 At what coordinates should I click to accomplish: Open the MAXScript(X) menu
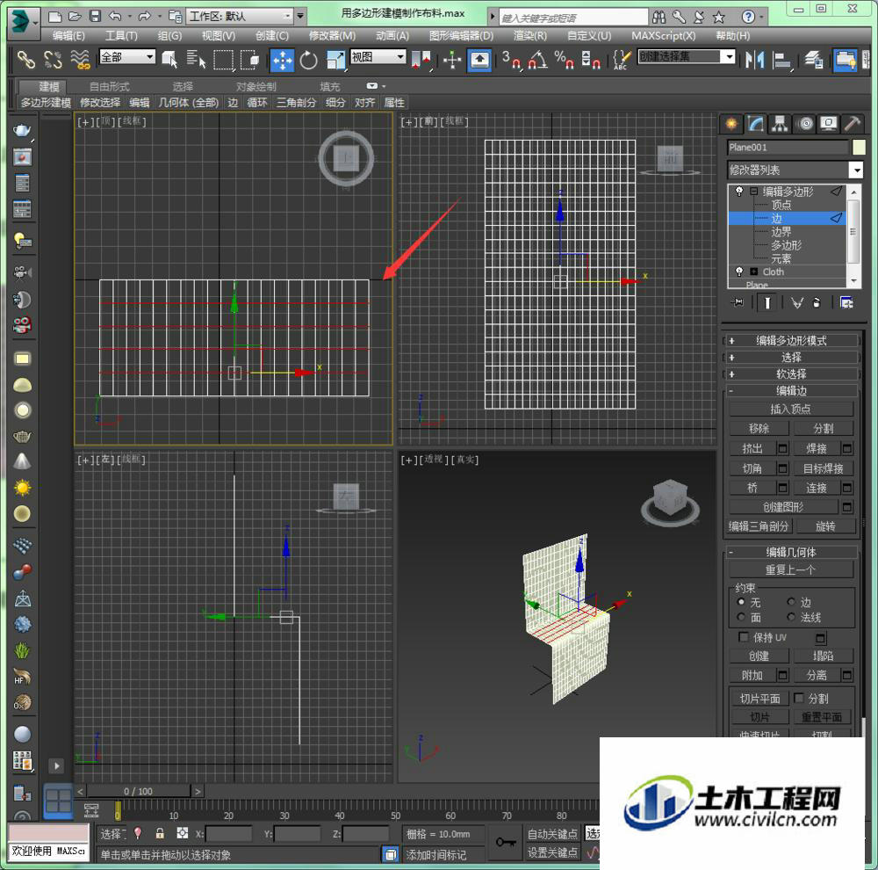pyautogui.click(x=664, y=36)
